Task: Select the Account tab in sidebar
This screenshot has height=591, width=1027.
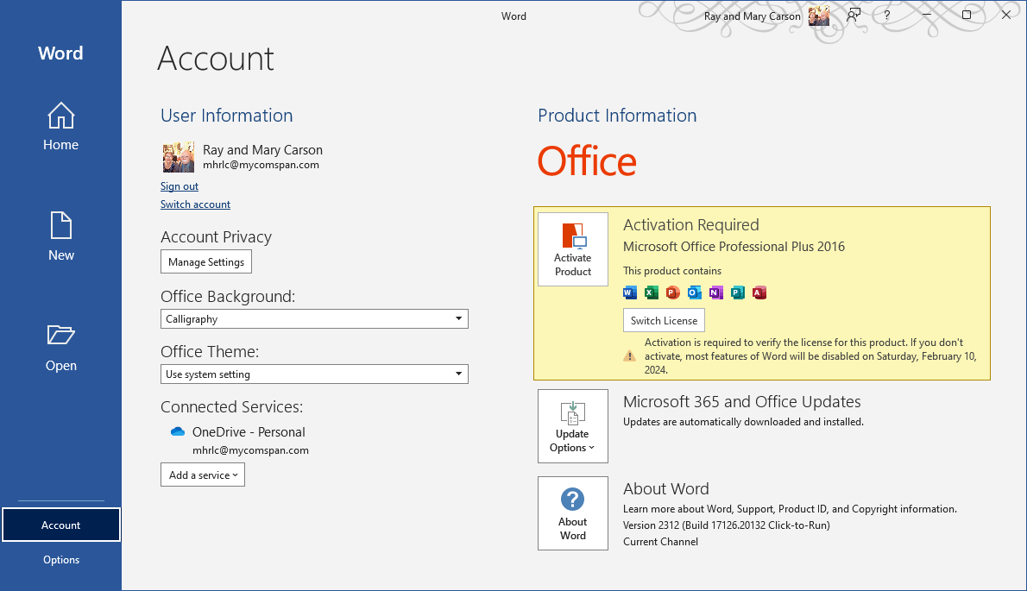Action: click(x=61, y=525)
